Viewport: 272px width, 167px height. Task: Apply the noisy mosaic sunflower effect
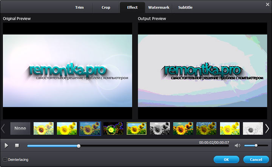click(206, 129)
